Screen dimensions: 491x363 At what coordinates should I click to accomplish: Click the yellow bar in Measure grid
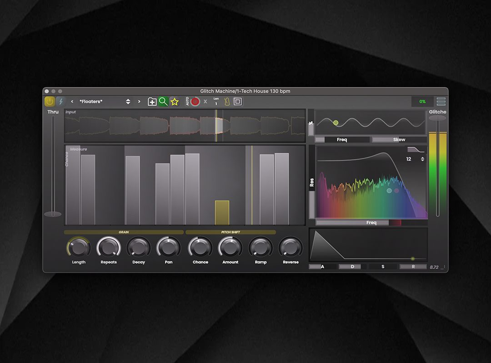pyautogui.click(x=222, y=213)
